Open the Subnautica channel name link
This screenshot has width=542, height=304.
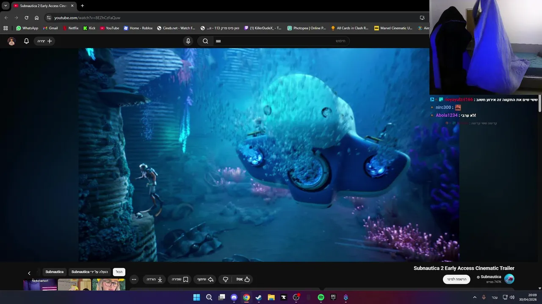[x=491, y=277]
